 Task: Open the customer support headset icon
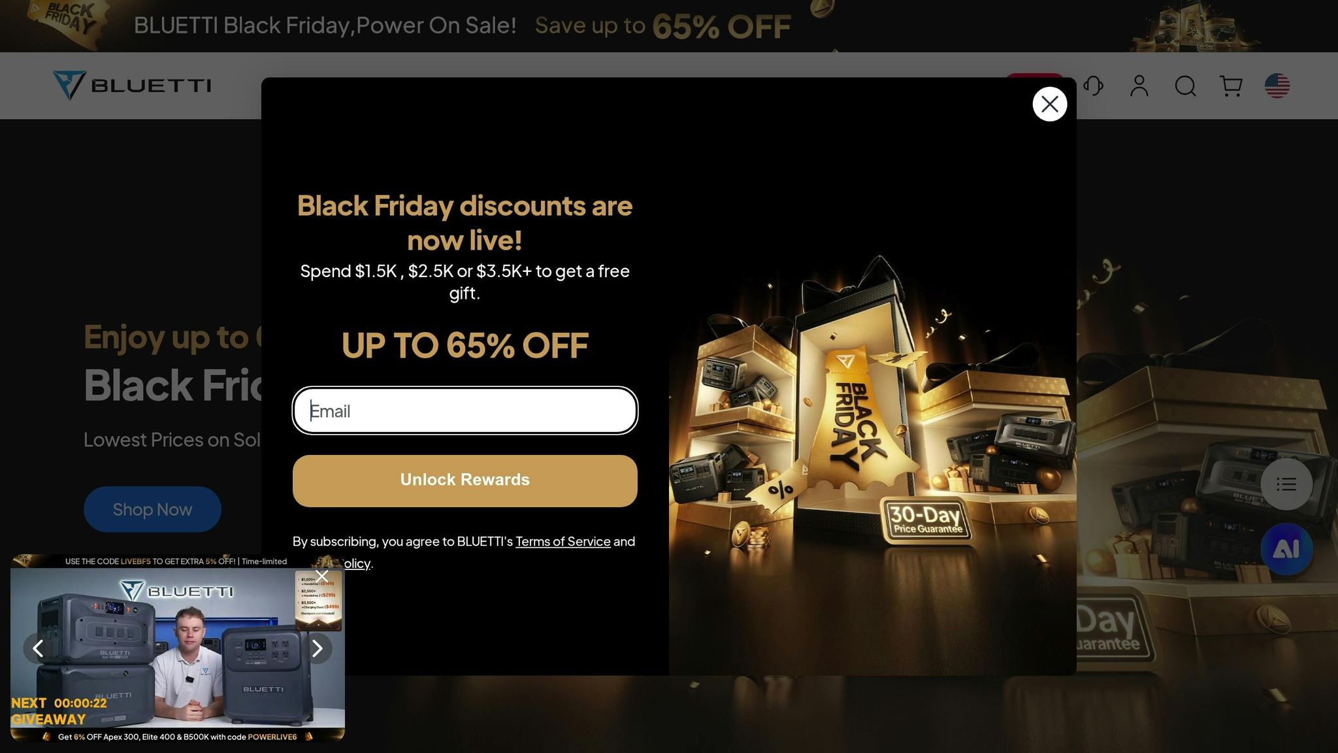[1094, 86]
